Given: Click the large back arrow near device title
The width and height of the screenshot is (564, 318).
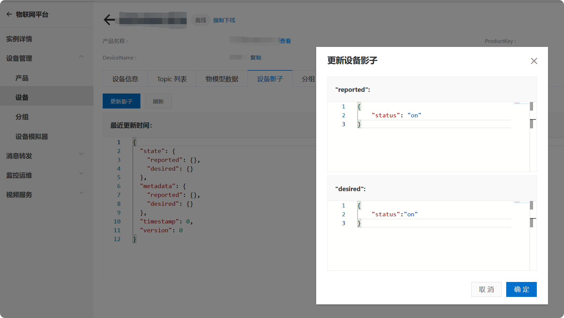Looking at the screenshot, I should click(109, 20).
